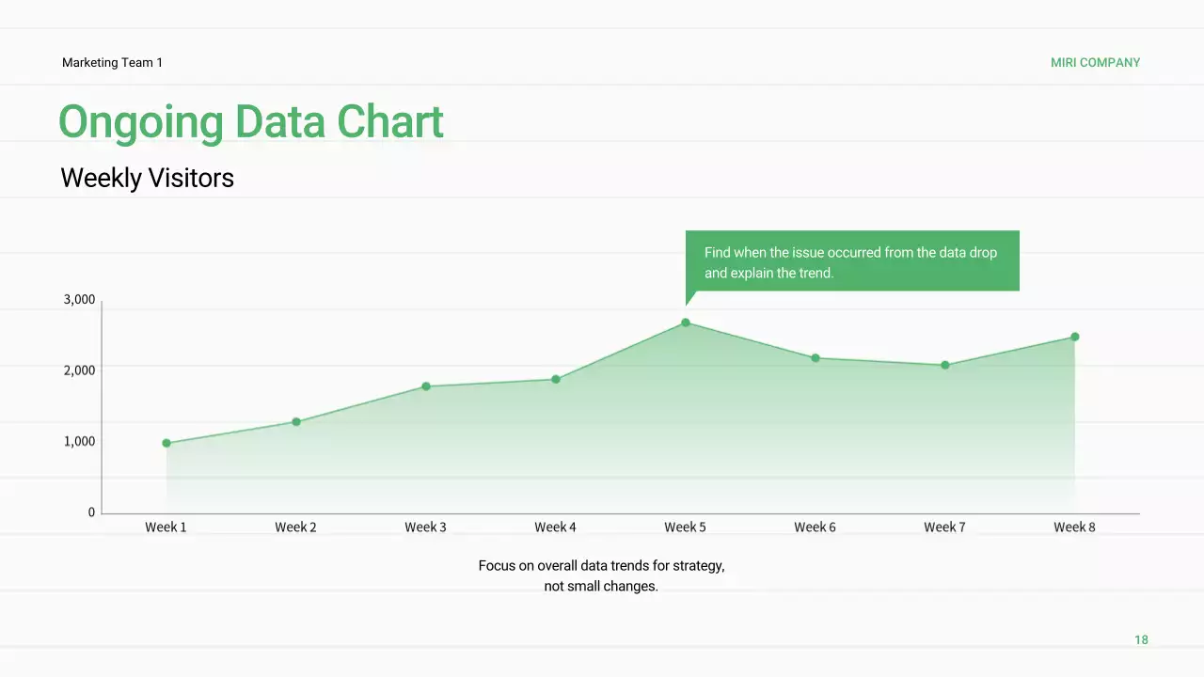Select the 'Week 1' x-axis label
This screenshot has height=677, width=1204.
pos(166,527)
